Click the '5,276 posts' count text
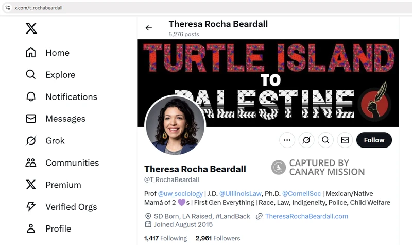 pyautogui.click(x=184, y=34)
